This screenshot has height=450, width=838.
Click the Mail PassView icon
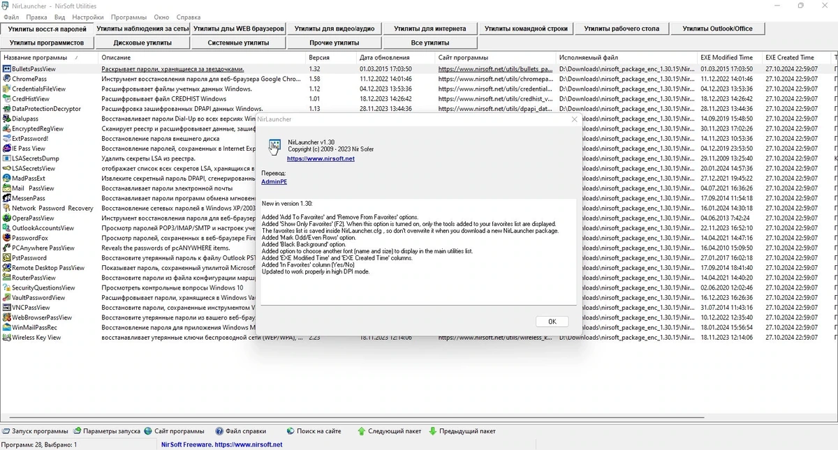tap(6, 188)
